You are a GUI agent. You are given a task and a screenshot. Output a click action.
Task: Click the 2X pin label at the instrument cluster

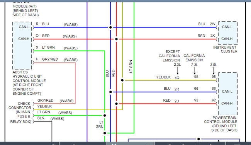pyautogui.click(x=213, y=36)
